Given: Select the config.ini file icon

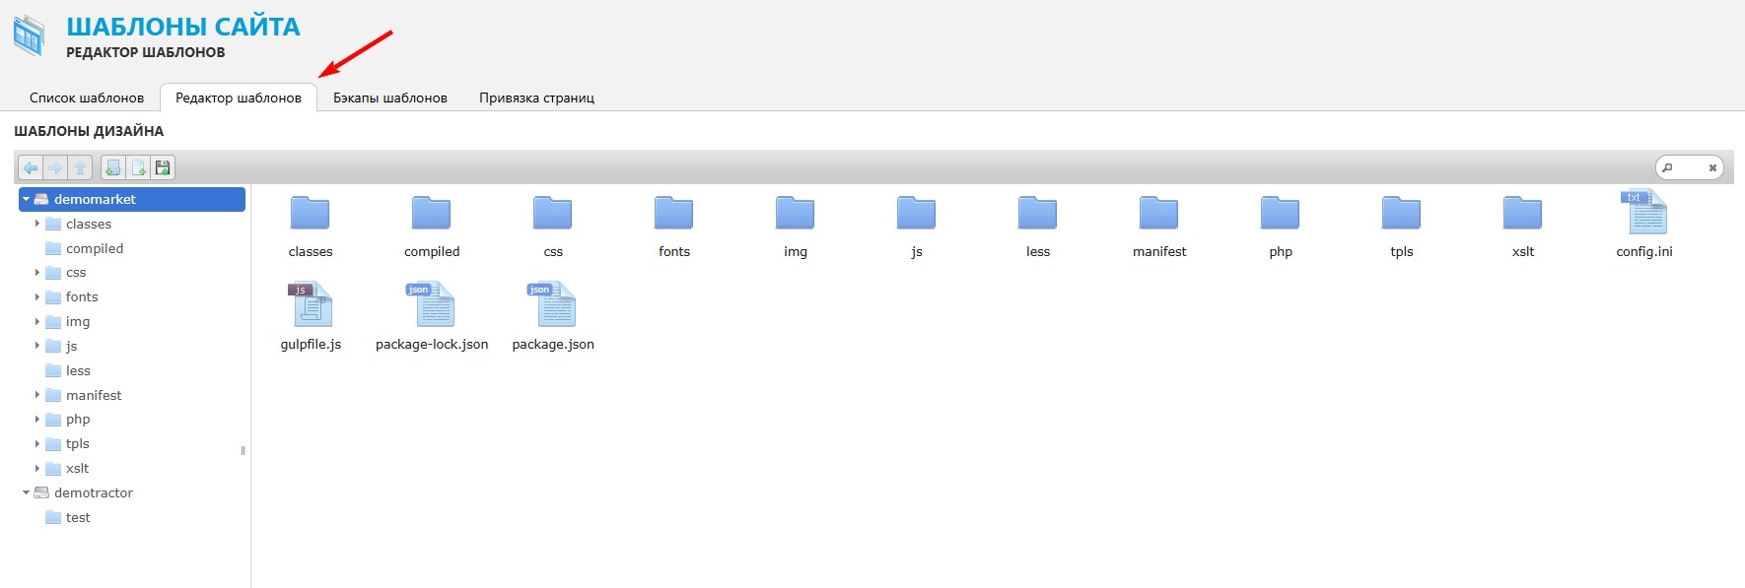Looking at the screenshot, I should 1644,212.
